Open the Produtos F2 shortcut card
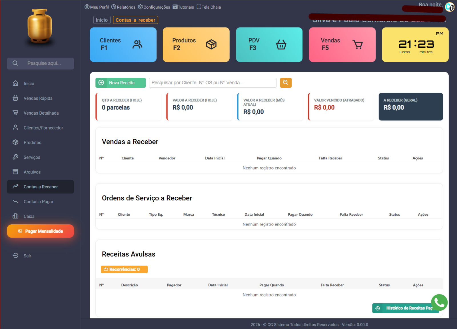This screenshot has height=329, width=457. [x=196, y=45]
